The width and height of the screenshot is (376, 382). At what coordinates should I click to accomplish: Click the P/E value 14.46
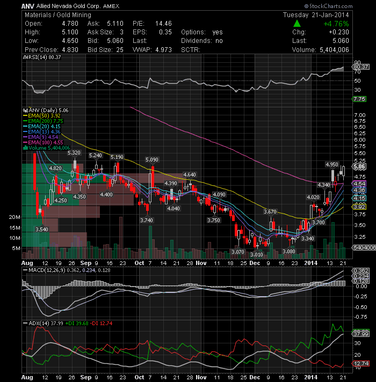point(163,24)
